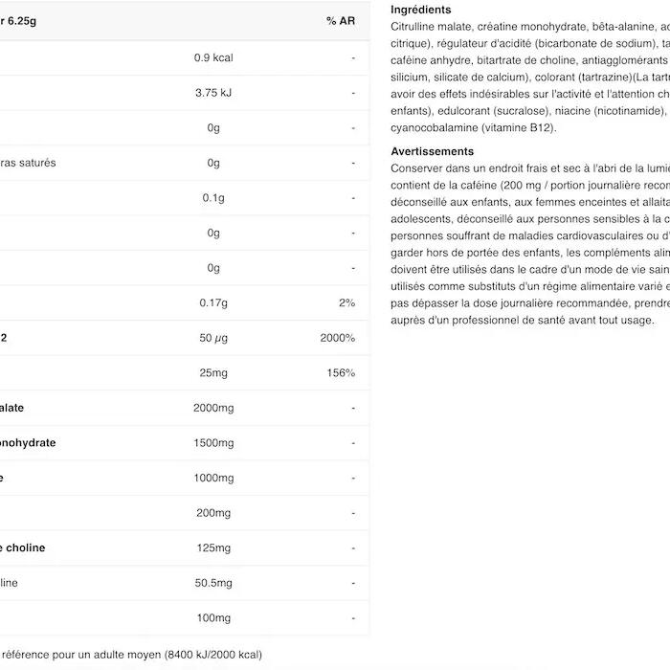Select the 1500mg creatine monohydrate amount
670x670 pixels.
tap(213, 443)
